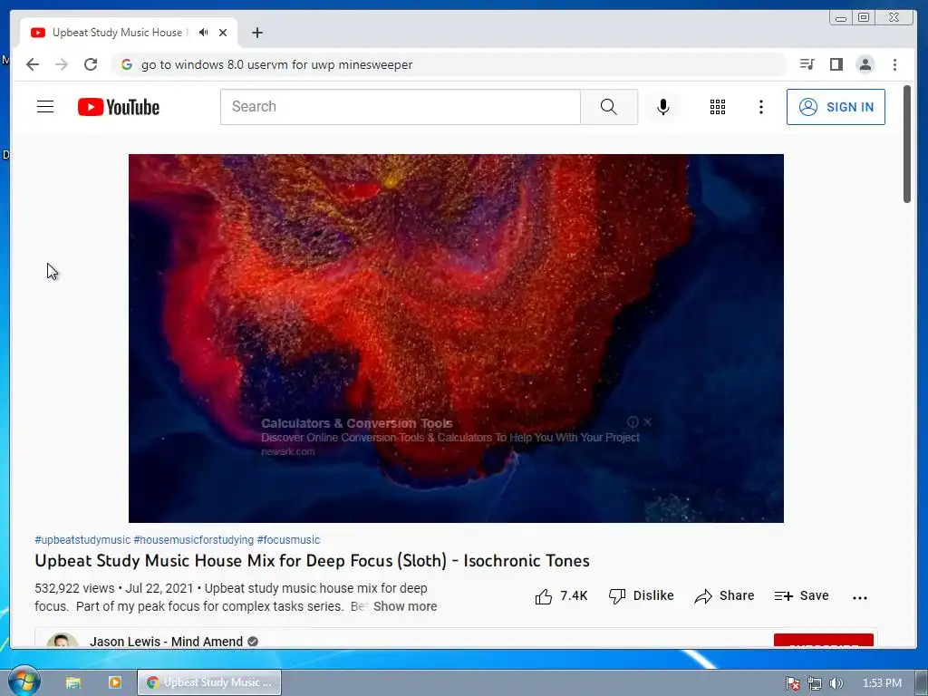Mute the tab using the speaker icon
This screenshot has height=696, width=928.
[204, 33]
